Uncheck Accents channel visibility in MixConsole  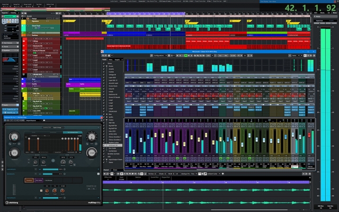[x=104, y=69]
